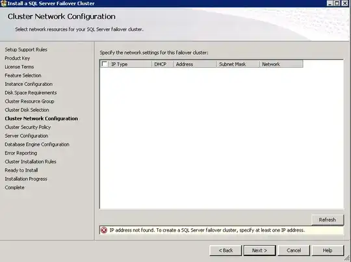Image resolution: width=351 pixels, height=262 pixels.
Task: Click the Refresh button
Action: (328, 220)
